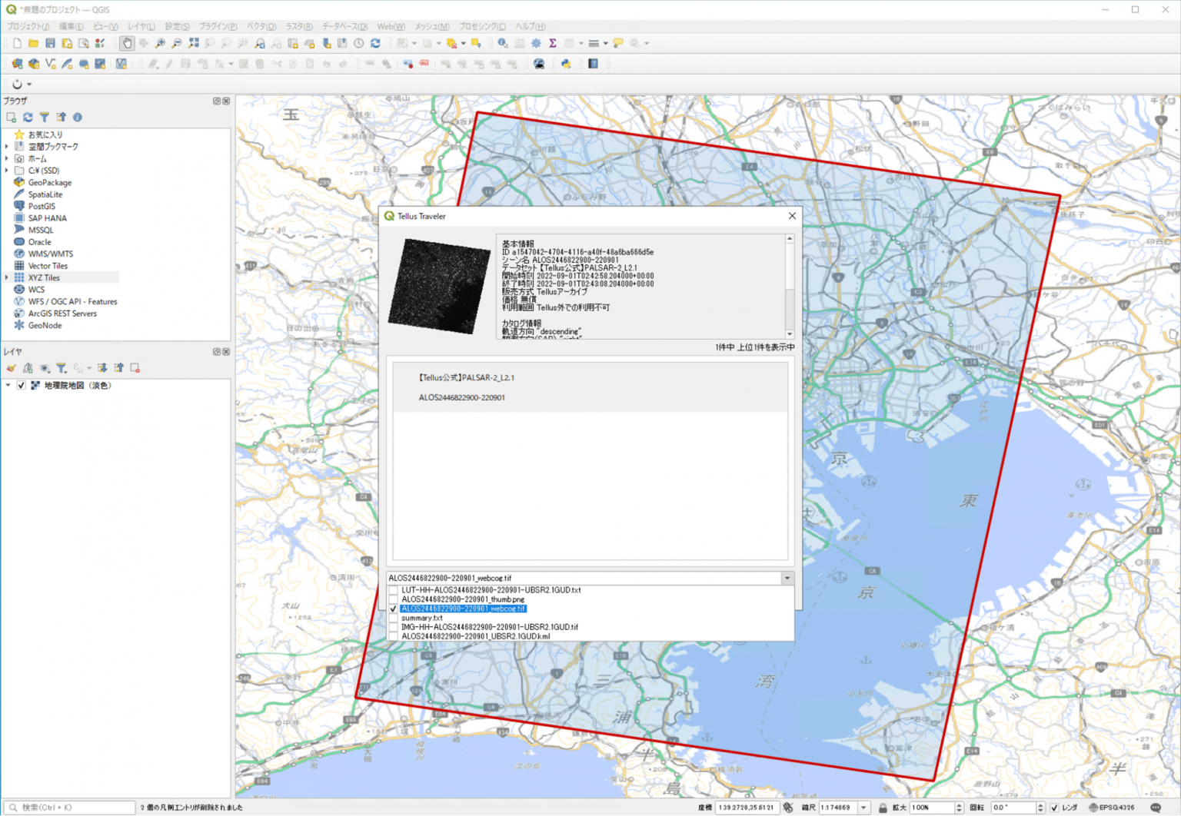Toggle the レンダ render checkbox in status bar
The height and width of the screenshot is (816, 1181).
click(1054, 808)
